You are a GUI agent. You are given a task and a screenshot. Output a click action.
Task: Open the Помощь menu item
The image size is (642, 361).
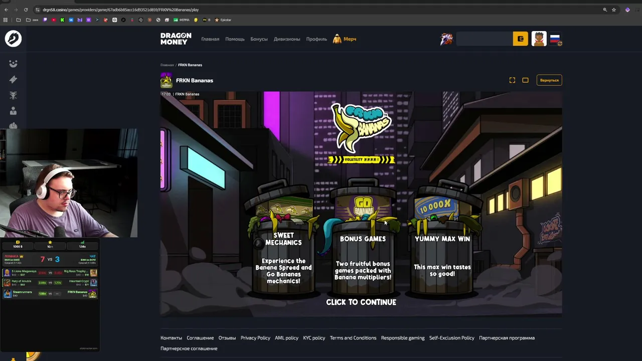tap(235, 39)
